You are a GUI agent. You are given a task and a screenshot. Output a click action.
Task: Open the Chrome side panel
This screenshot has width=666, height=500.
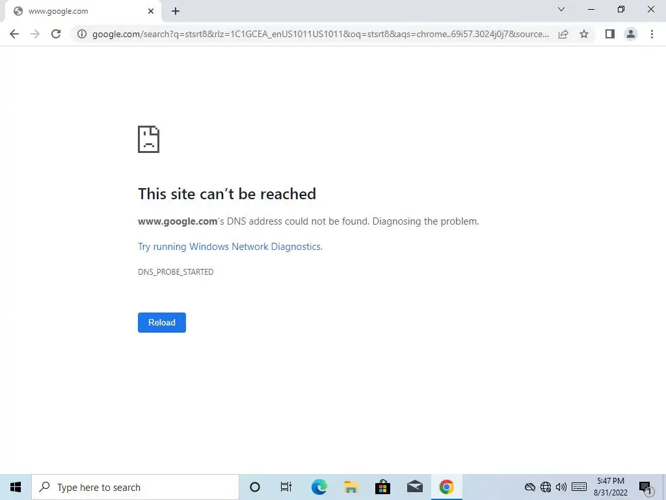click(x=610, y=34)
